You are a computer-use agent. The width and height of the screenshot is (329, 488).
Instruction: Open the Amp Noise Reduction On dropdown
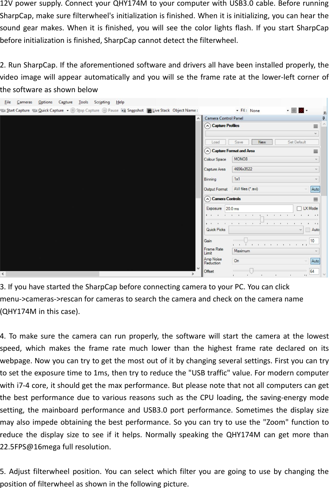270,261
